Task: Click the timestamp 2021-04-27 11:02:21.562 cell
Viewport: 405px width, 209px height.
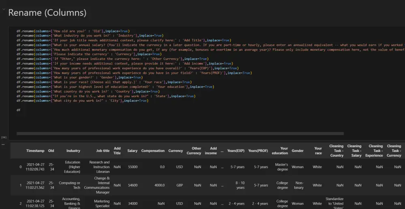Action: [35, 185]
